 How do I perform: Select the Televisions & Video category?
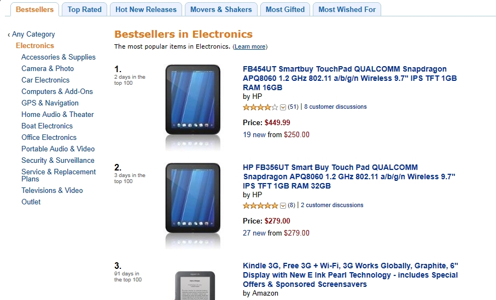(x=52, y=191)
